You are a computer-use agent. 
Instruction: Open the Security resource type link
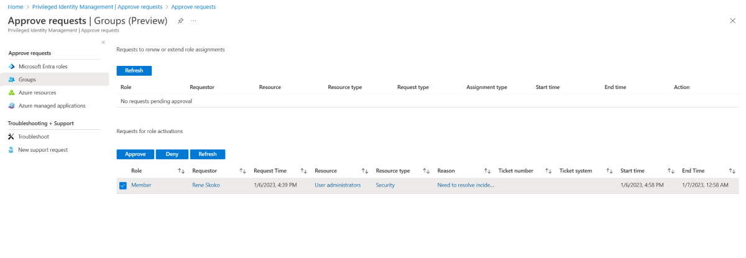(385, 185)
